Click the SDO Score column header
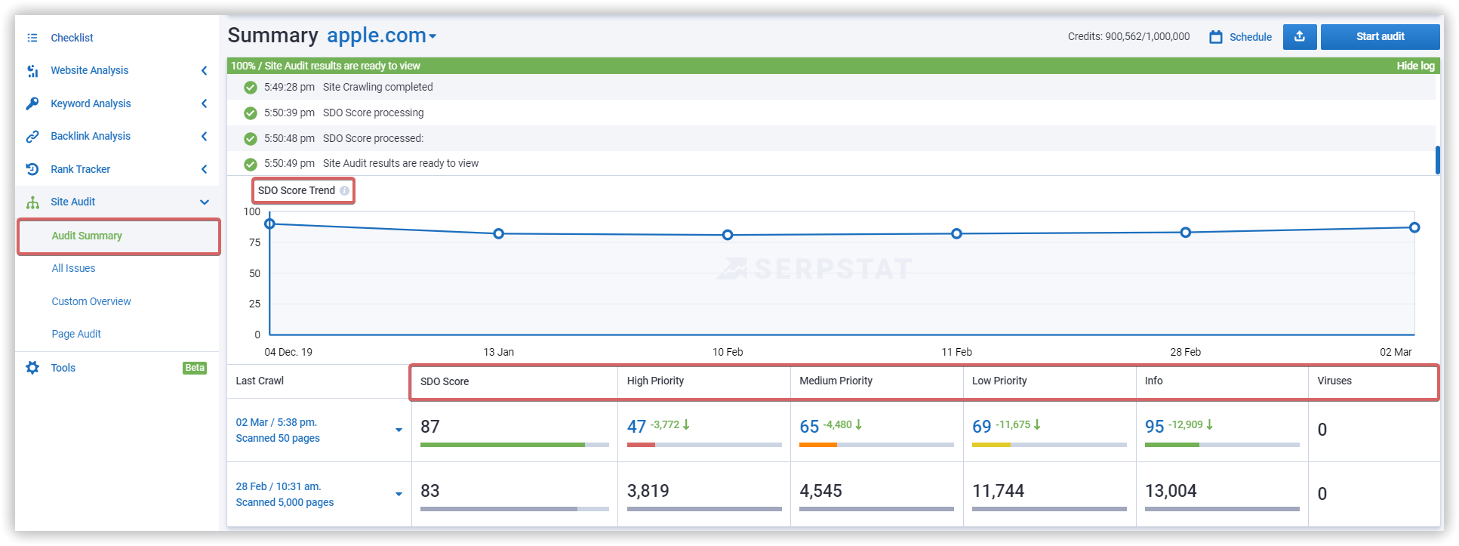Image resolution: width=1459 pixels, height=546 pixels. [x=445, y=381]
